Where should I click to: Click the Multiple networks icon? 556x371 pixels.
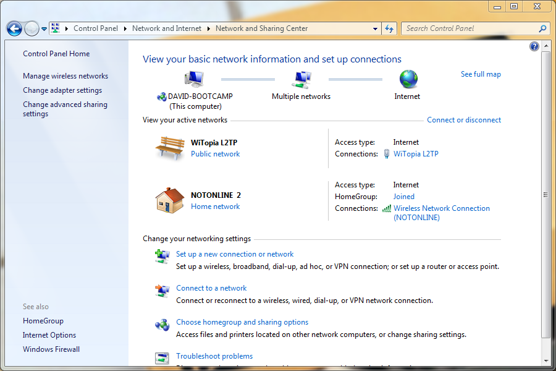[x=301, y=79]
